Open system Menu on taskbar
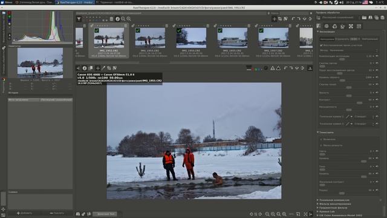Image resolution: width=387 pixels, height=218 pixels. pos(7,2)
